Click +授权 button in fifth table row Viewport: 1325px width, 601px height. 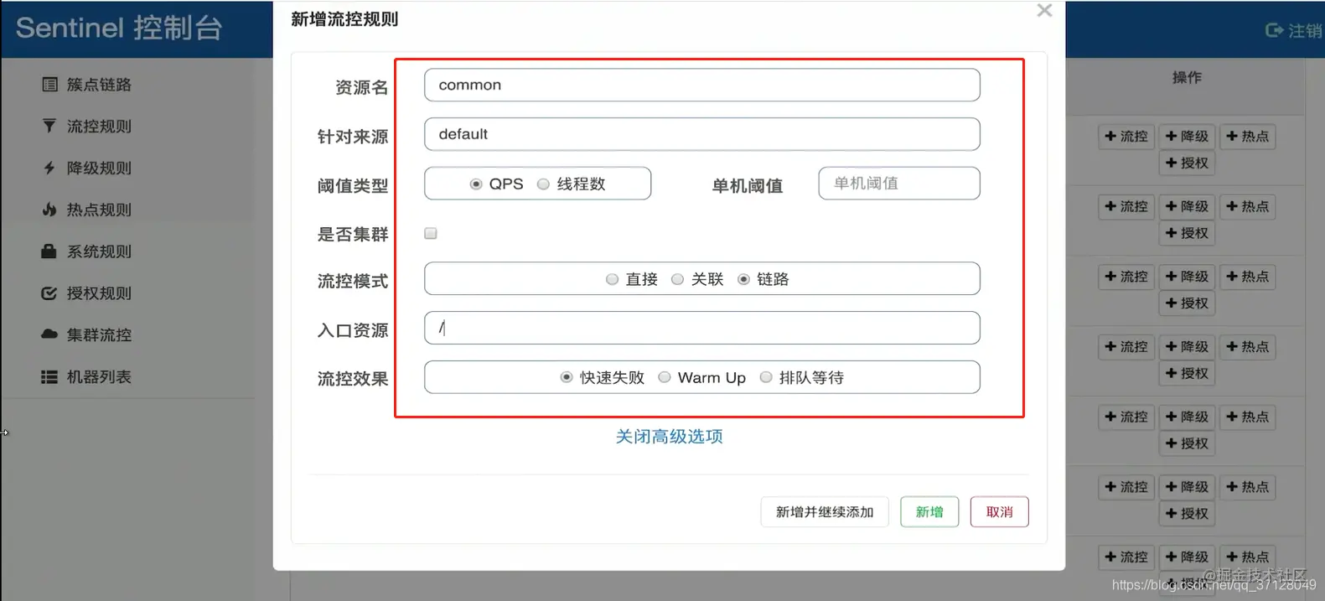(x=1187, y=443)
